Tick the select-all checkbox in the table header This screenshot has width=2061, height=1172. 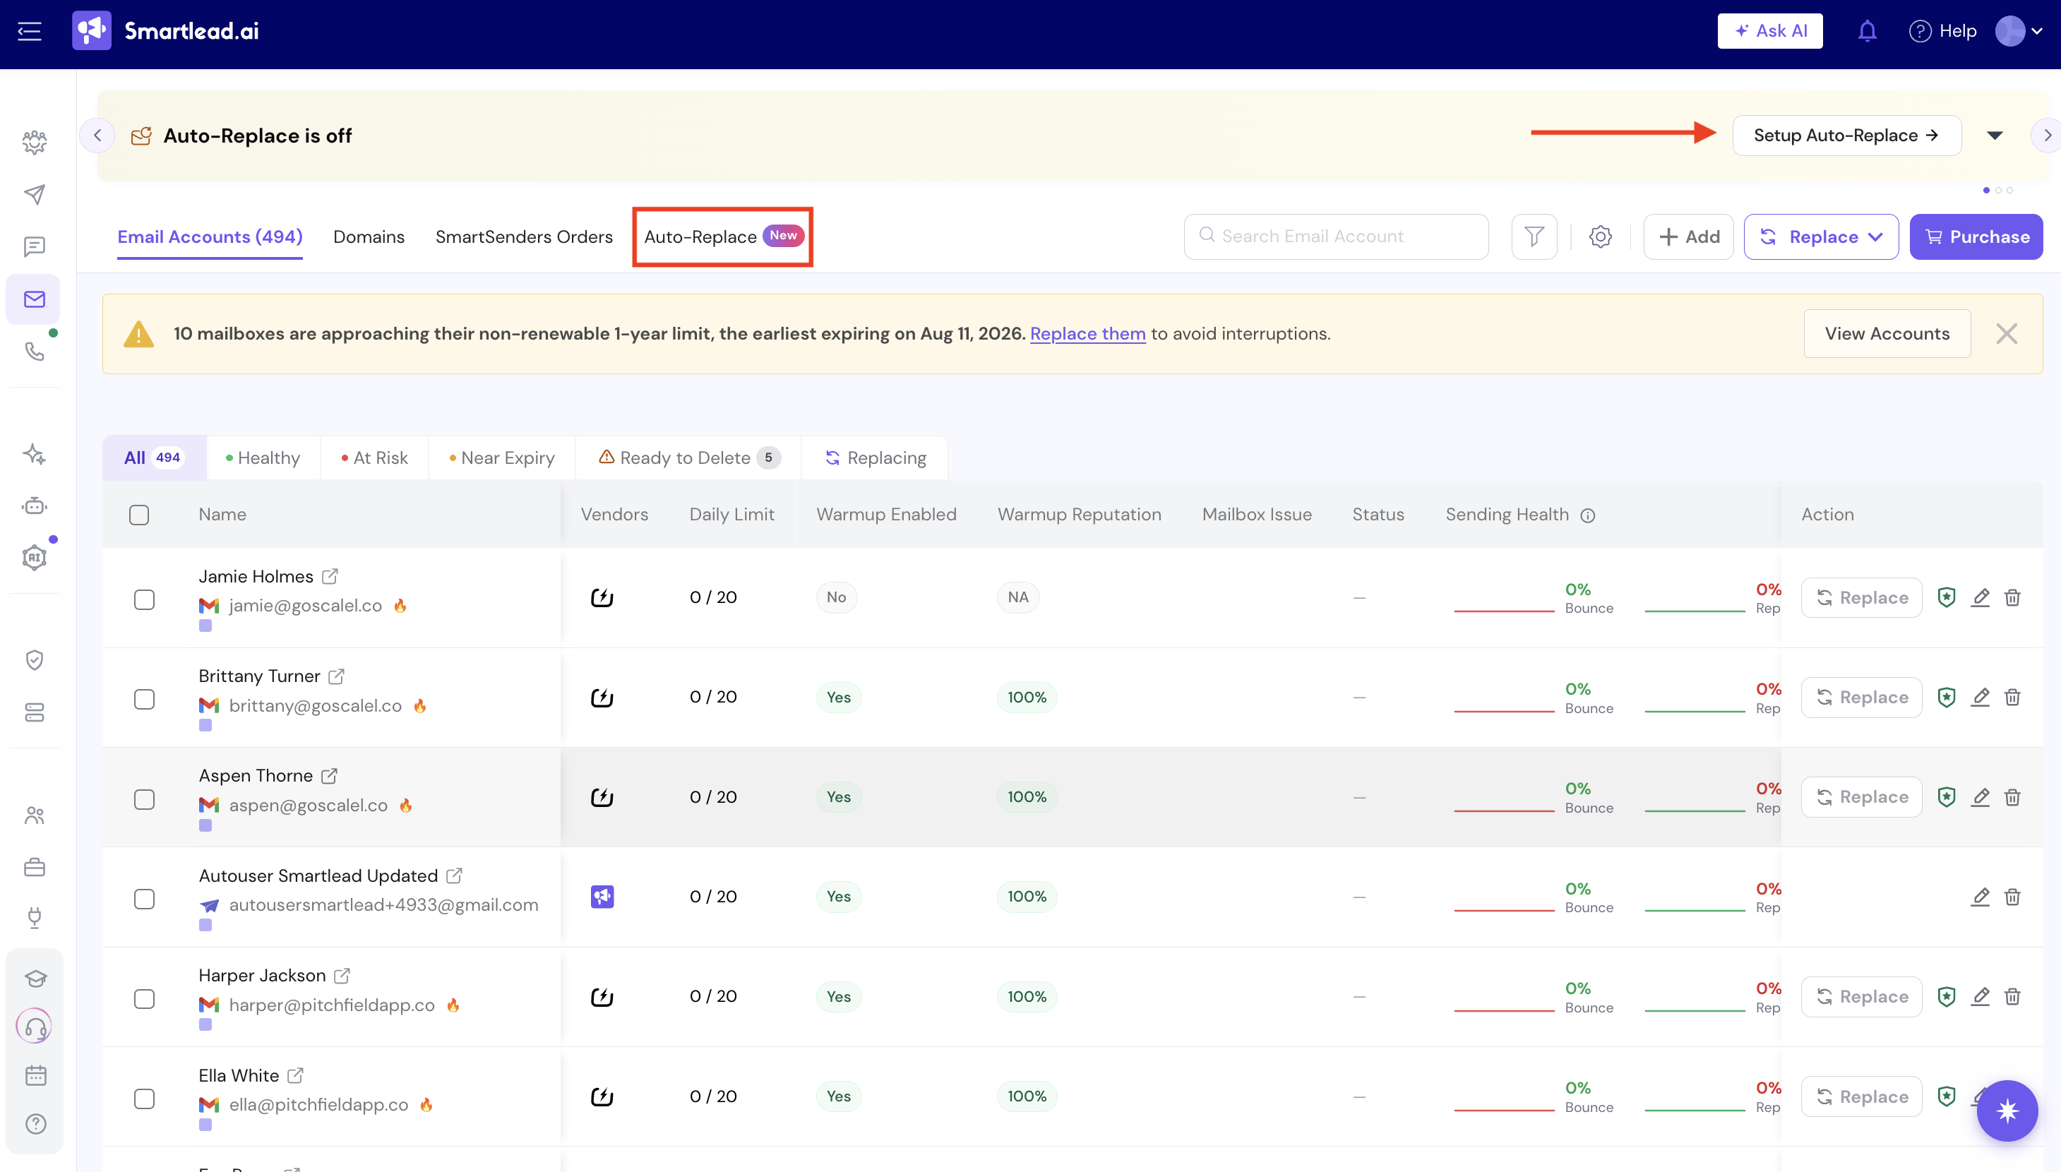coord(139,515)
